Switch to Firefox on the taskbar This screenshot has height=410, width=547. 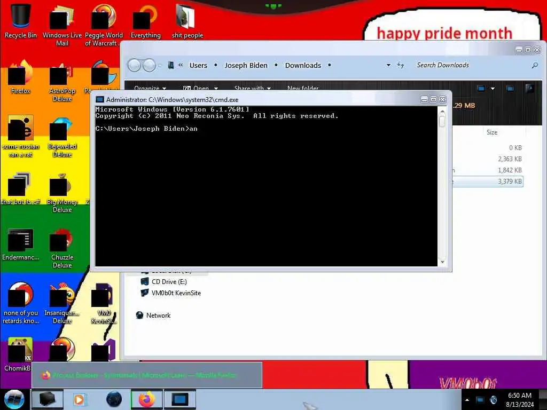pyautogui.click(x=146, y=399)
